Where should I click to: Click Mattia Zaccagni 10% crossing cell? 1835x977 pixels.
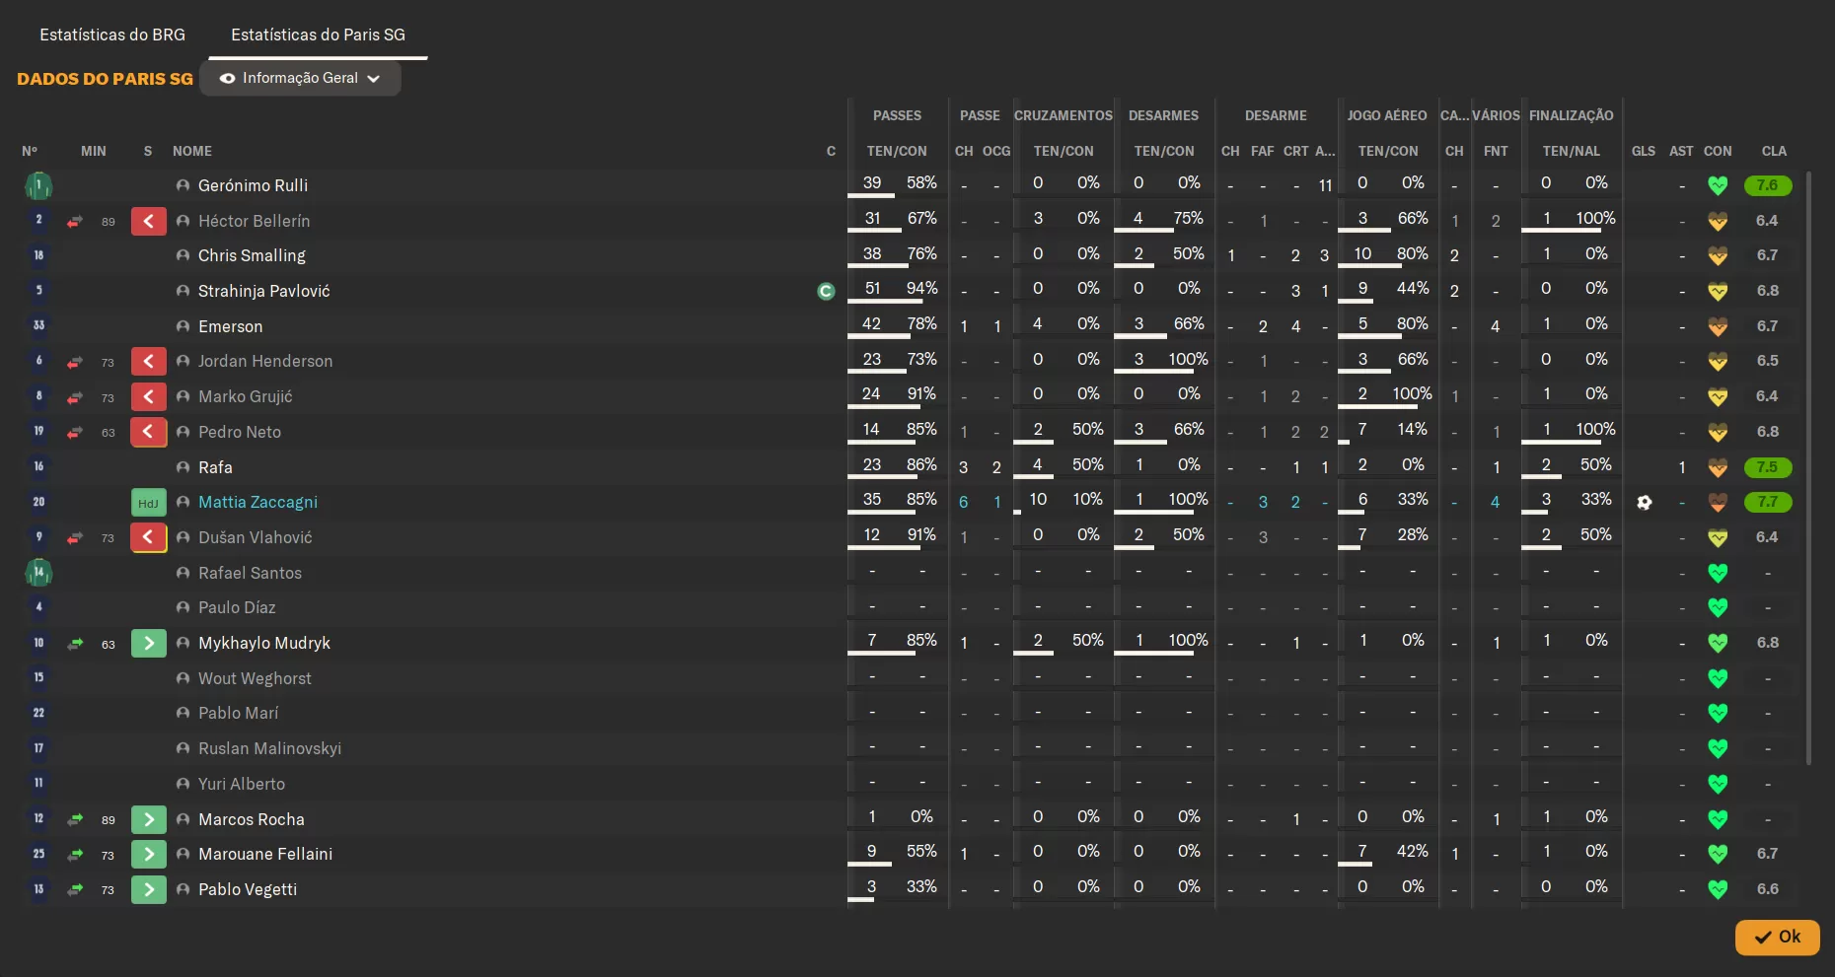(x=1088, y=500)
